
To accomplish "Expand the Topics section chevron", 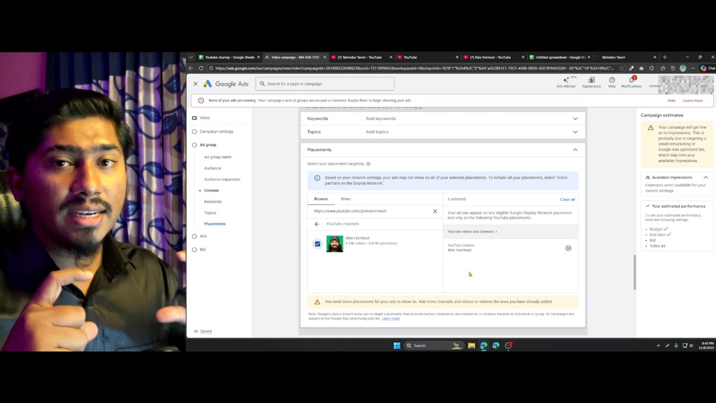I will [x=575, y=132].
